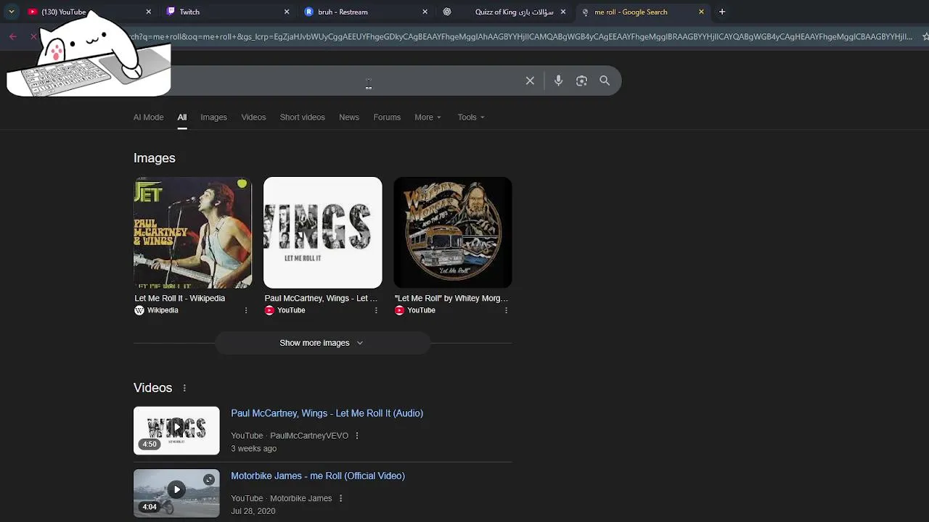
Task: Expand Show more images
Action: click(x=322, y=343)
